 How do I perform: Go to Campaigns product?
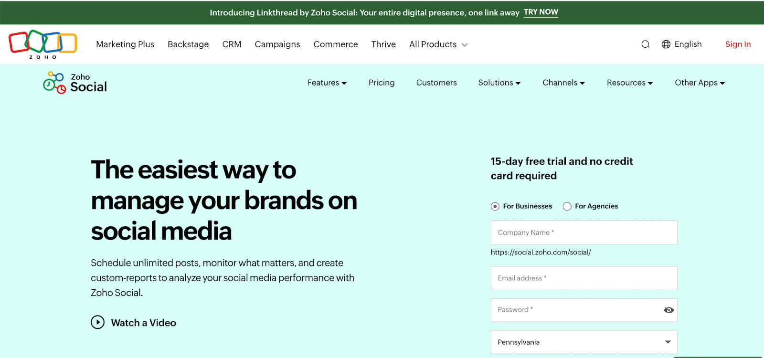[x=277, y=44]
